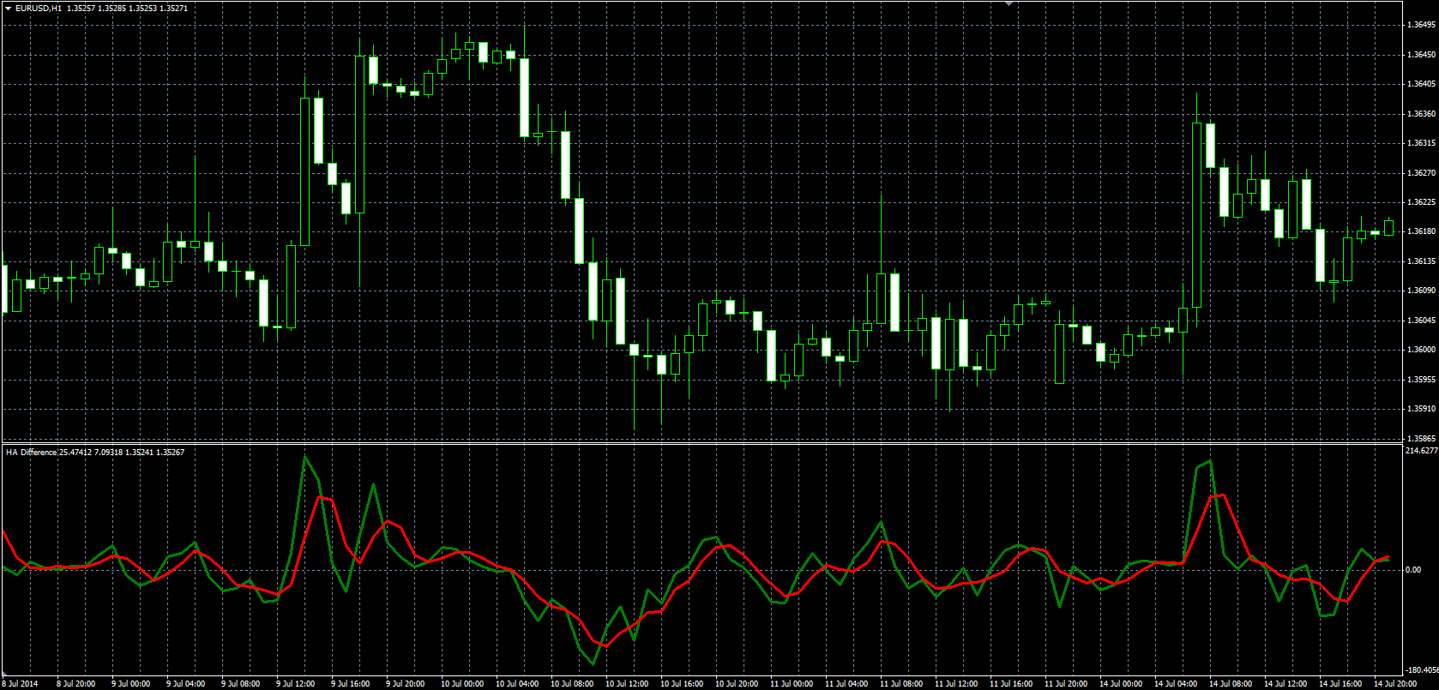Click the 8 Jul 20:00 time label
This screenshot has height=690, width=1439.
[76, 683]
